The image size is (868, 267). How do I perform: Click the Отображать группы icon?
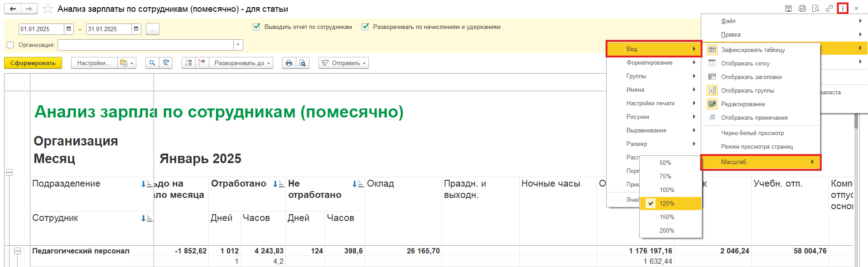(712, 90)
